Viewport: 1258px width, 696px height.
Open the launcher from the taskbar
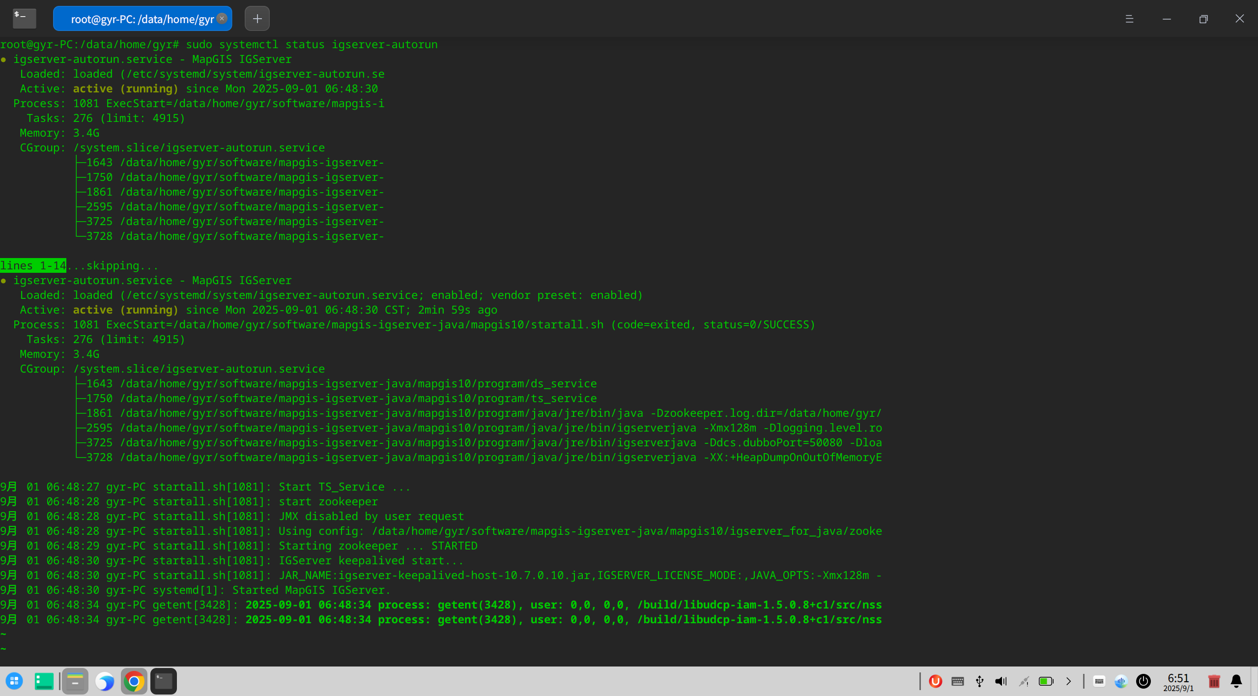pos(14,681)
